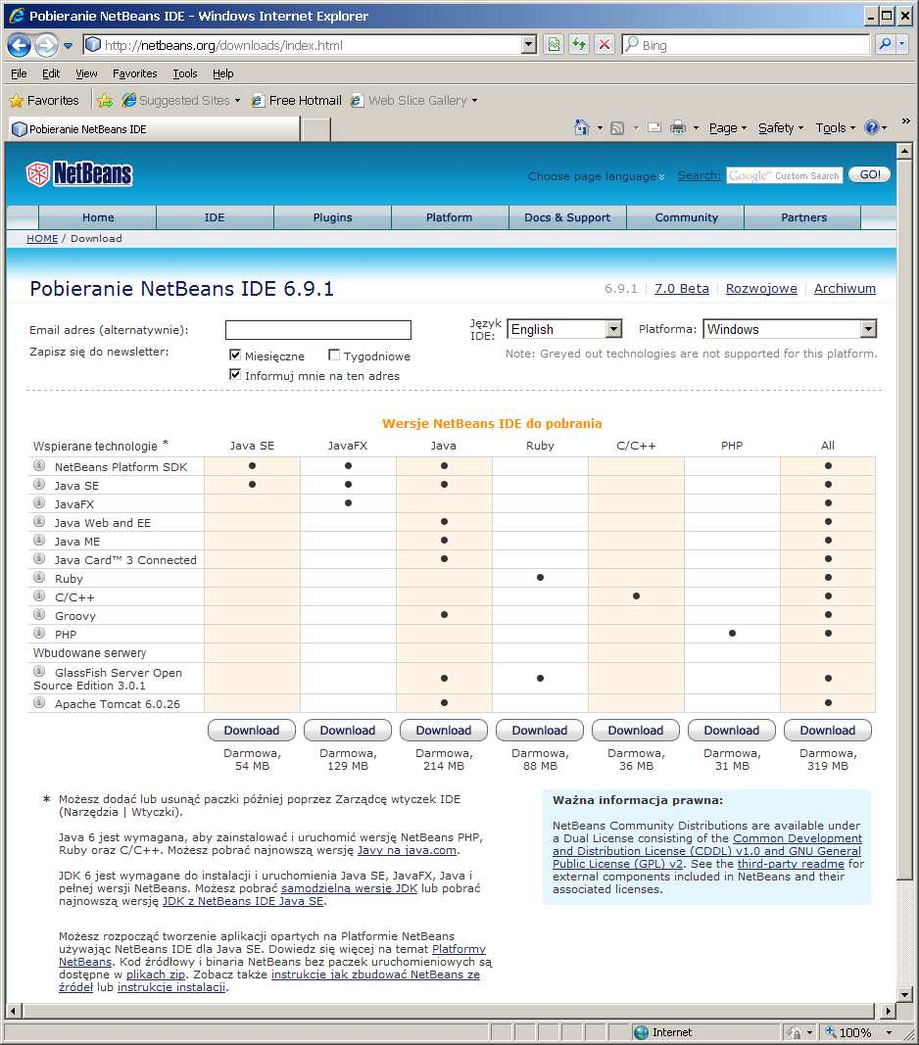Download the PHP 31 MB bundle
Image resolution: width=919 pixels, height=1045 pixels.
(x=732, y=731)
